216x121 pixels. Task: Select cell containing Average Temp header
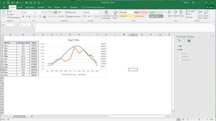23,43
